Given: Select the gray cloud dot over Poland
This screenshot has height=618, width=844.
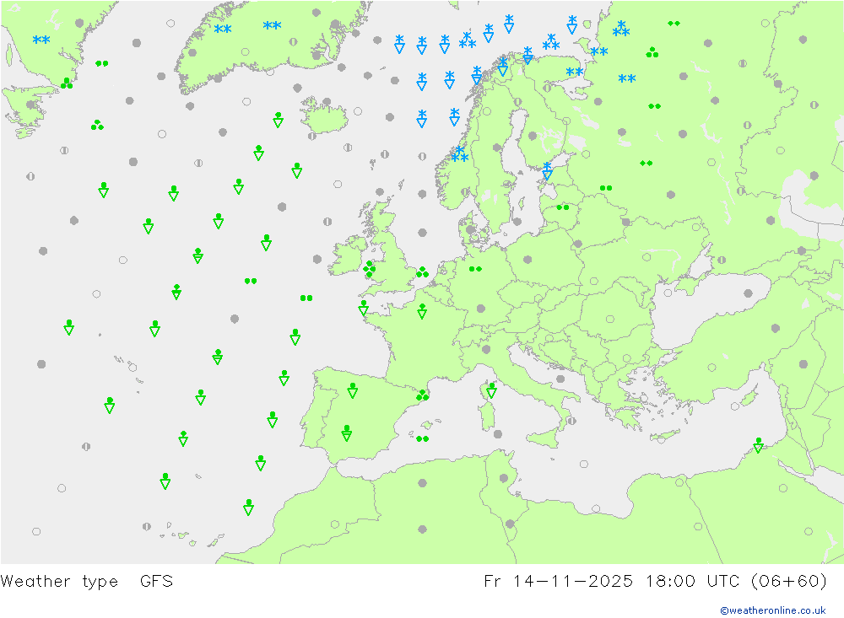Looking at the screenshot, I should click(x=527, y=260).
